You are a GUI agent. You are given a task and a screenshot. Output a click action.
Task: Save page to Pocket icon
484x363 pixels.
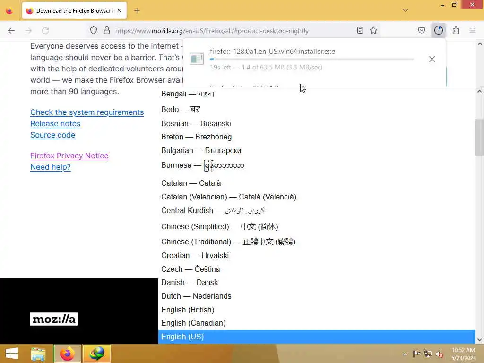click(x=422, y=30)
